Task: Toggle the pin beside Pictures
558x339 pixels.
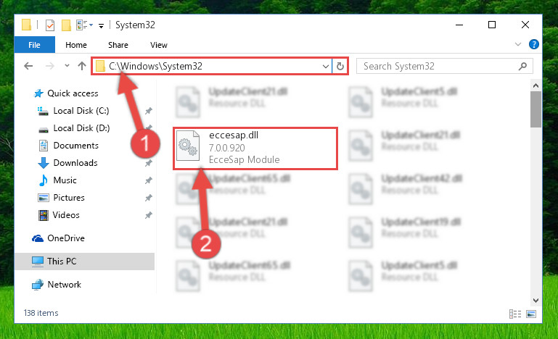Action: (149, 198)
